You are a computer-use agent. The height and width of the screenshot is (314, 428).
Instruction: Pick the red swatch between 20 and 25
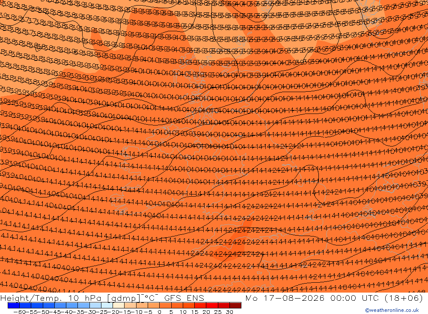(212, 305)
